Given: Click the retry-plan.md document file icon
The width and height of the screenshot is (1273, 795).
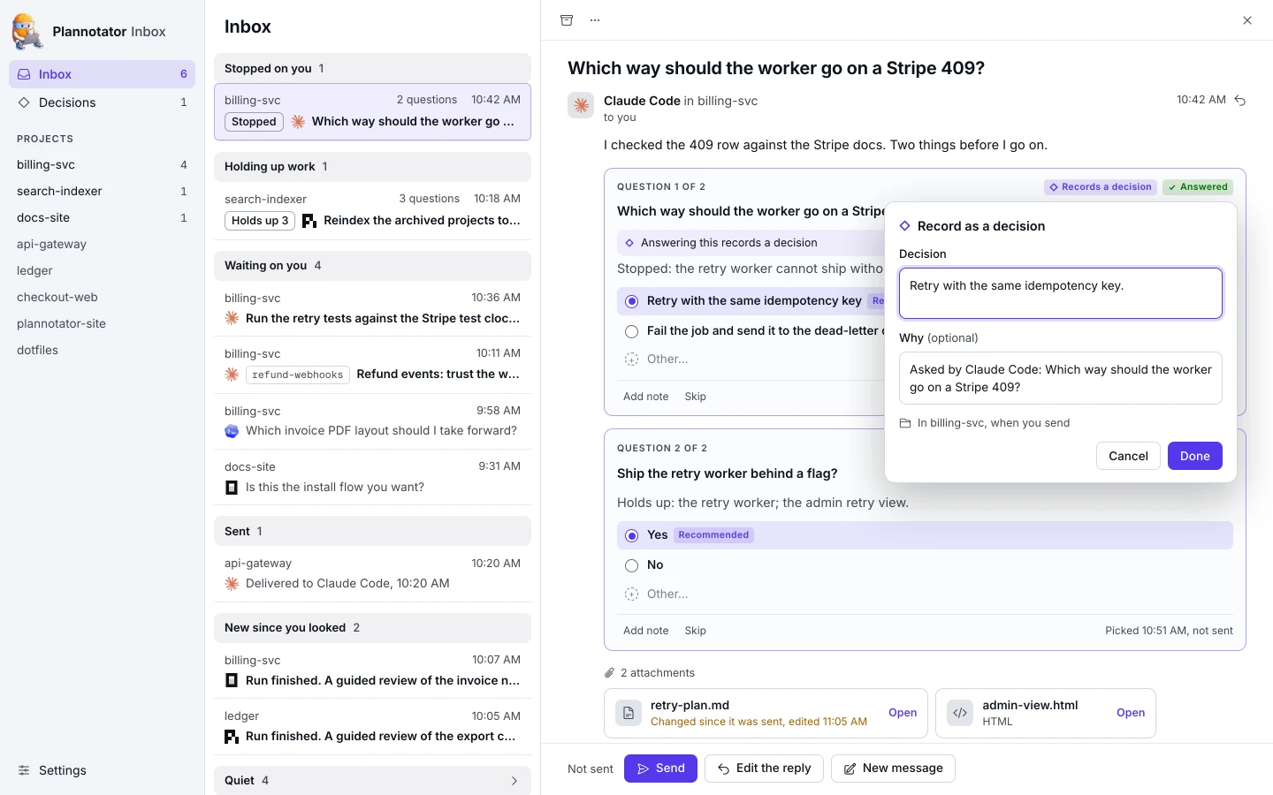Looking at the screenshot, I should (x=629, y=713).
